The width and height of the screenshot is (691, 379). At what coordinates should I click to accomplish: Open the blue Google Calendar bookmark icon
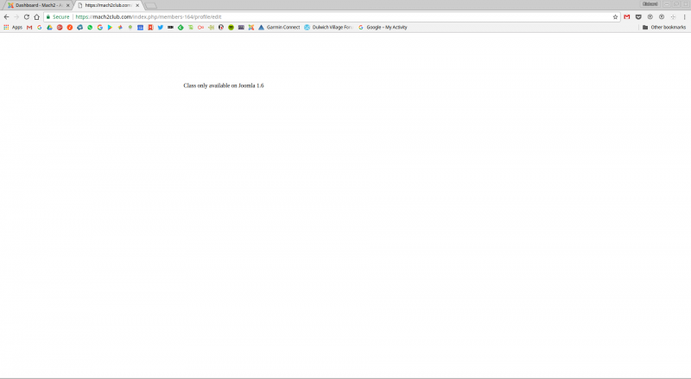pos(140,28)
